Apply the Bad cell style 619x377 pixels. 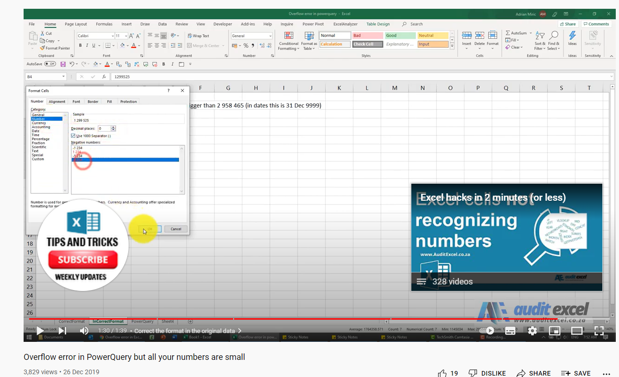pos(367,36)
